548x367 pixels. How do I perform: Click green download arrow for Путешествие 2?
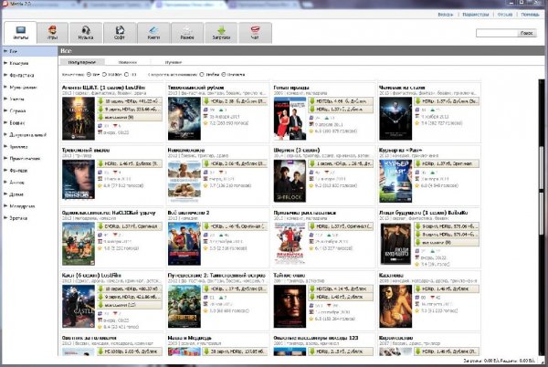pos(206,288)
